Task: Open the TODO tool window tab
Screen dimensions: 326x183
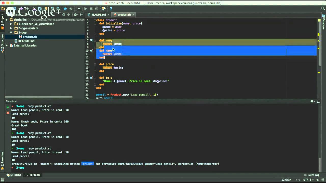Action: [x=14, y=175]
